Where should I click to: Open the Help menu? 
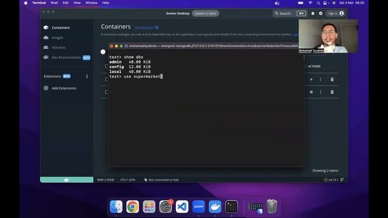coord(105,3)
